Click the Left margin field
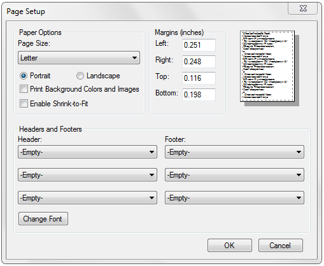Image resolution: width=324 pixels, height=266 pixels. (199, 45)
